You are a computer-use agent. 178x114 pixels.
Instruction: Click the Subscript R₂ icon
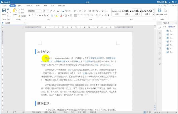point(45,15)
